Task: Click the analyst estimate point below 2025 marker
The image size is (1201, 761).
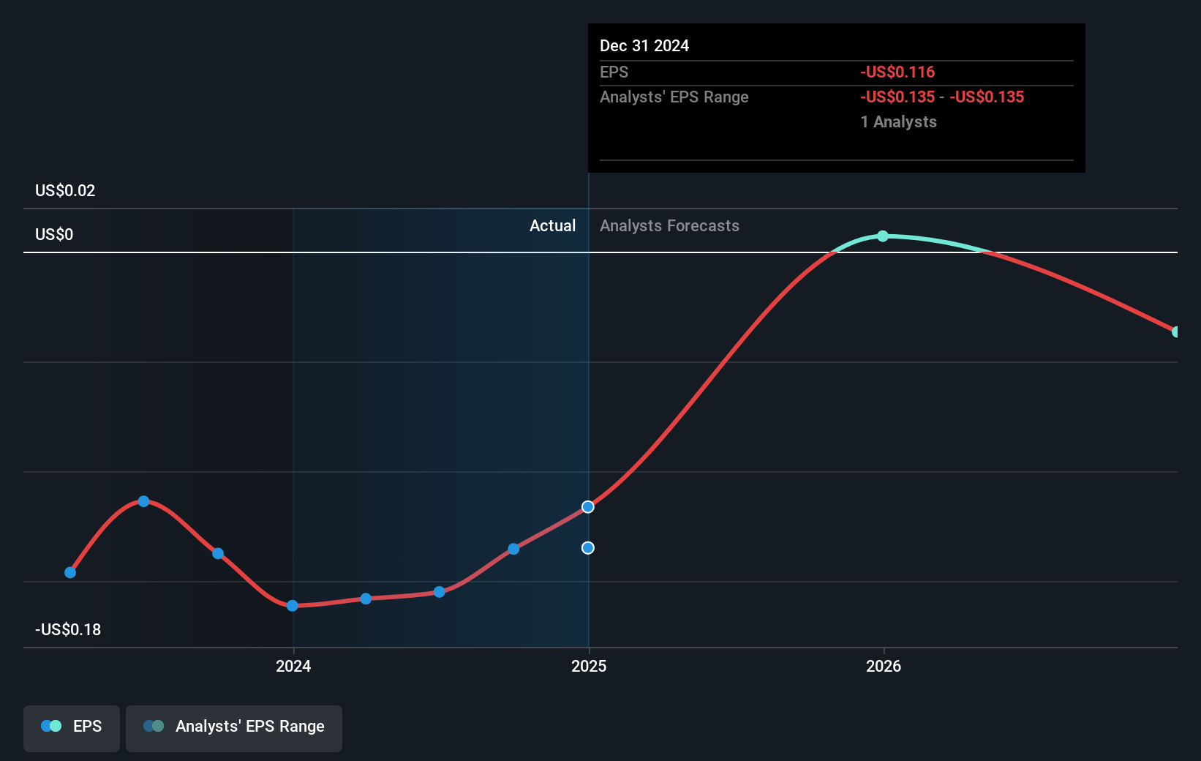Action: click(588, 547)
